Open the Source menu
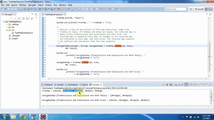The height and width of the screenshot is (120, 214). pos(14,5)
